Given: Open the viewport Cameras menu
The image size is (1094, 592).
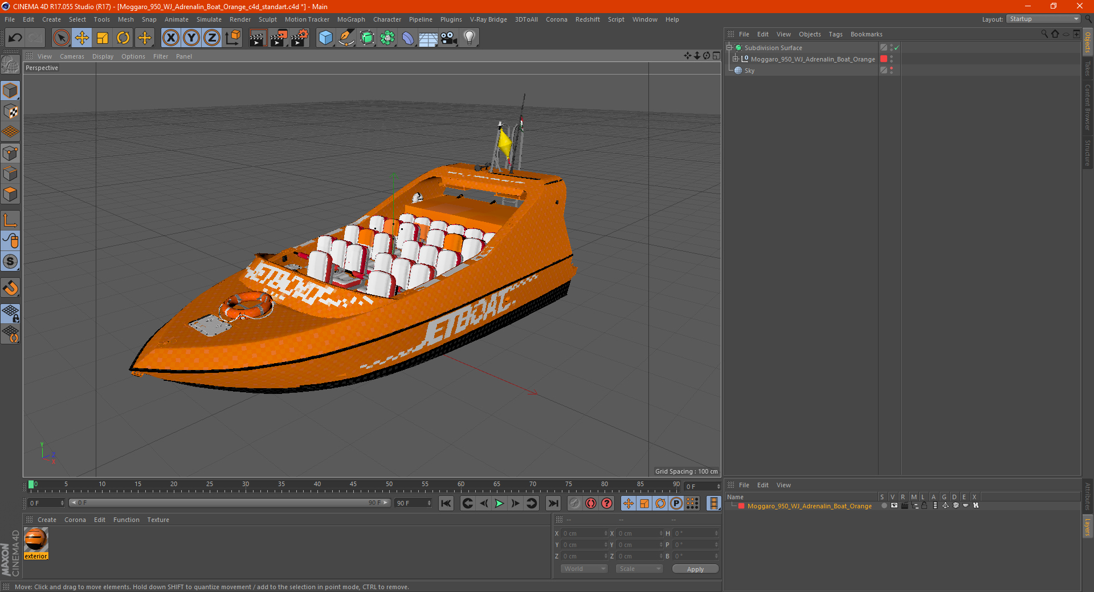Looking at the screenshot, I should click(x=72, y=56).
